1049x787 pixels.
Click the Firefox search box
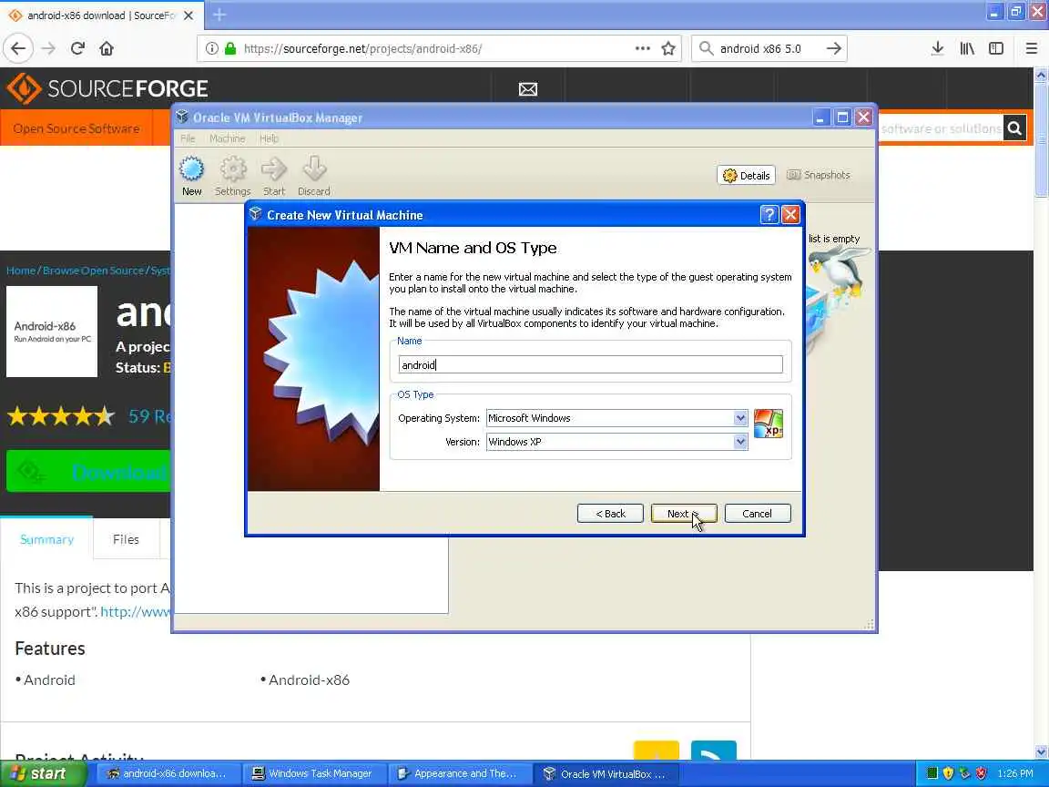[x=768, y=48]
